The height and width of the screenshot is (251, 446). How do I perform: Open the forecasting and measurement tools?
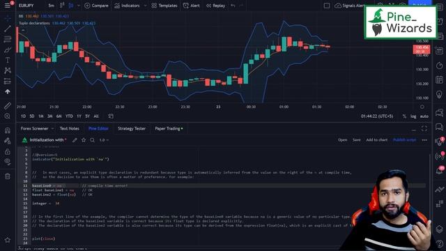8,81
